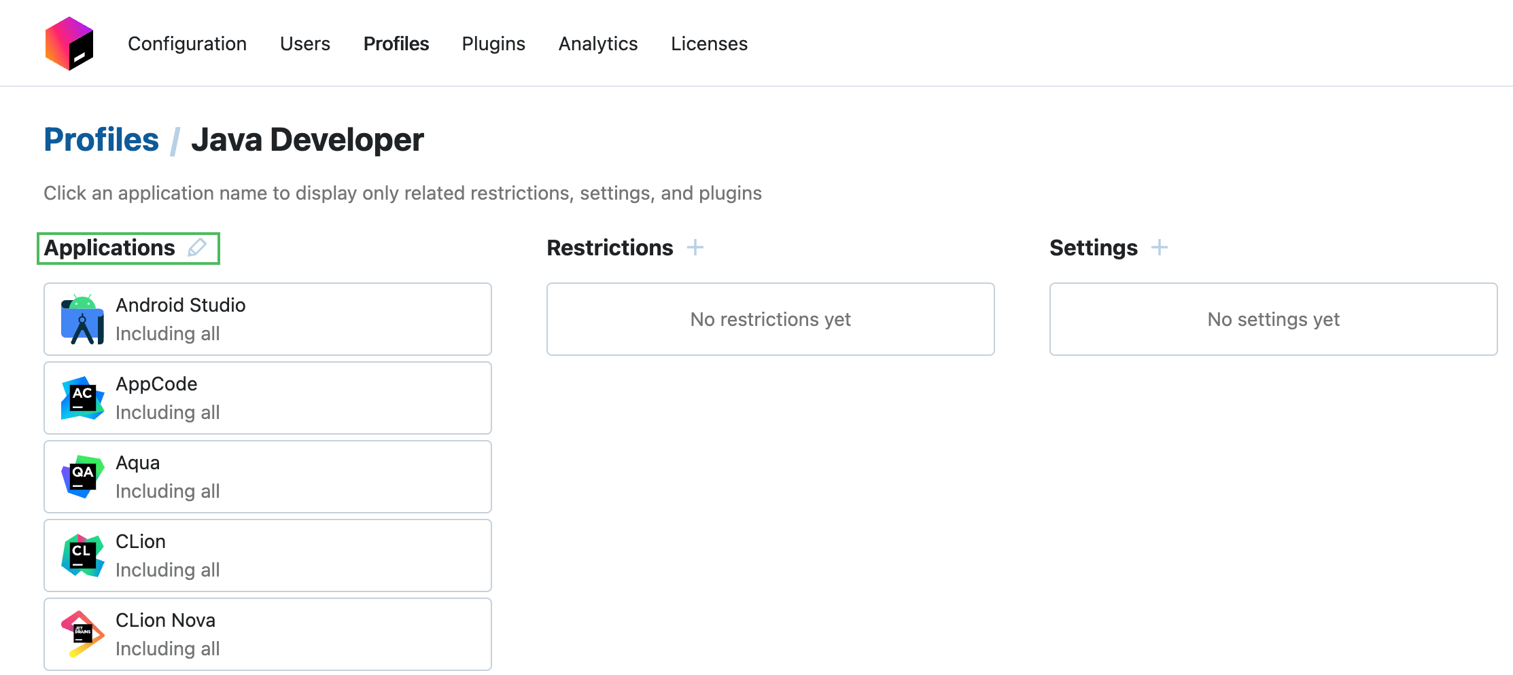
Task: Click the pencil icon to edit Applications
Action: coord(197,248)
